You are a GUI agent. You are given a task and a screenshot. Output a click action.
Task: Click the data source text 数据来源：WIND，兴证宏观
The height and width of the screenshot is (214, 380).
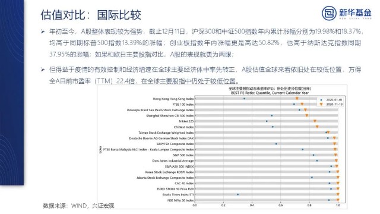pyautogui.click(x=78, y=206)
